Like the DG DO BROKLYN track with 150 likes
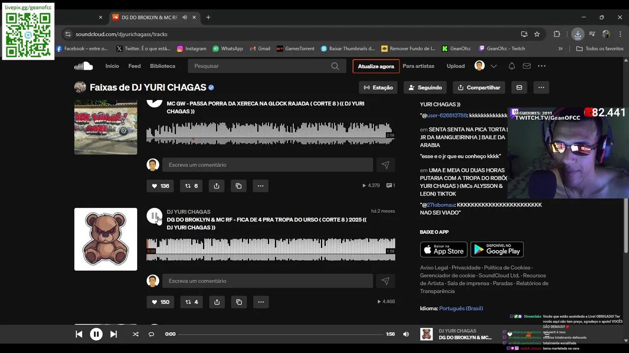This screenshot has width=629, height=353. pyautogui.click(x=160, y=302)
